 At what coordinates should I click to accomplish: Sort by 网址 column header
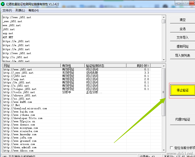[31, 66]
